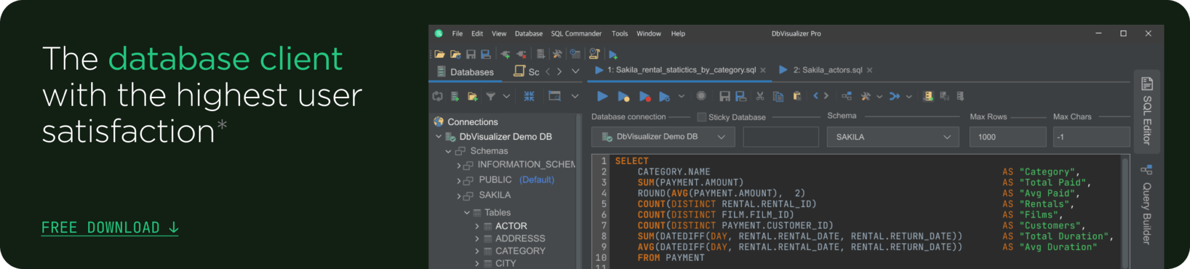
Task: Click the SQL Editor sidebar icon
Action: point(1147,84)
